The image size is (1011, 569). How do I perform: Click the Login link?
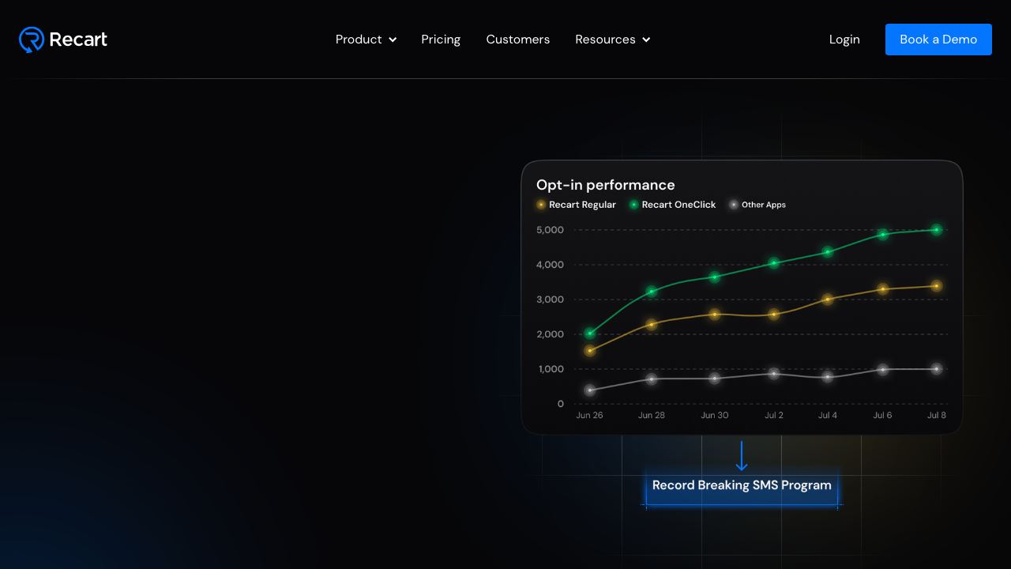(844, 40)
